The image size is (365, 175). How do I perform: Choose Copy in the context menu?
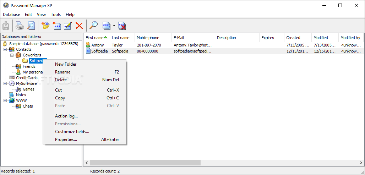(x=85, y=98)
